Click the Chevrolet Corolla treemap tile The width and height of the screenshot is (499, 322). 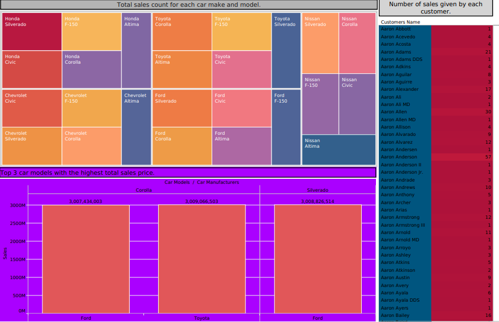(91, 146)
